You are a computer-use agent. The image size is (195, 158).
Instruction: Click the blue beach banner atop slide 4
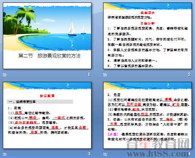point(147,86)
